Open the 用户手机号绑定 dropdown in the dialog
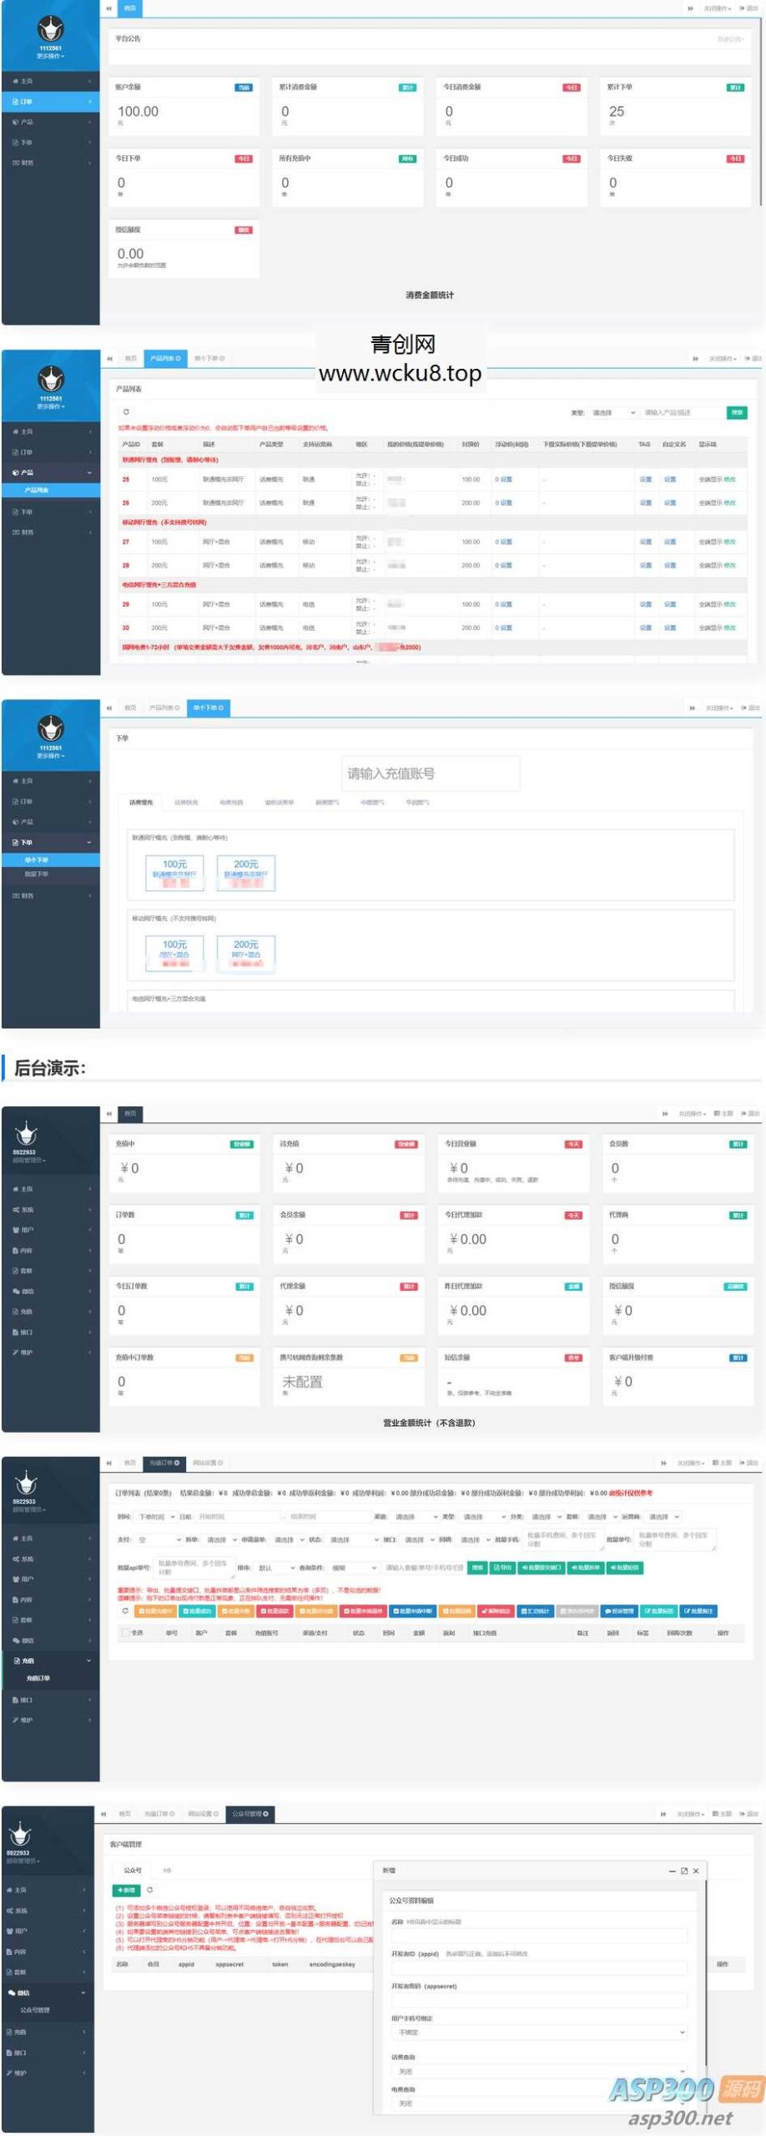 [x=539, y=2033]
